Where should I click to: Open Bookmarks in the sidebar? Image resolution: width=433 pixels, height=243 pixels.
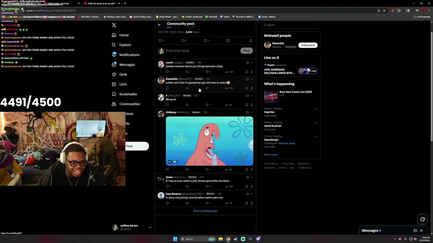124,94
